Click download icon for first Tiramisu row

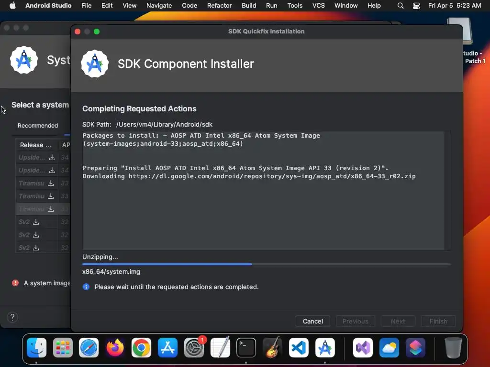[x=51, y=183]
